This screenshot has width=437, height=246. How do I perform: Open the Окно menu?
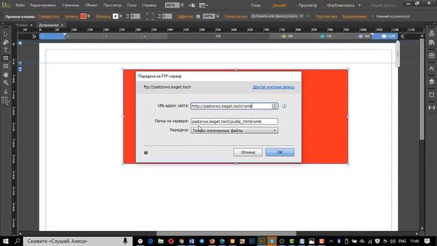point(132,5)
